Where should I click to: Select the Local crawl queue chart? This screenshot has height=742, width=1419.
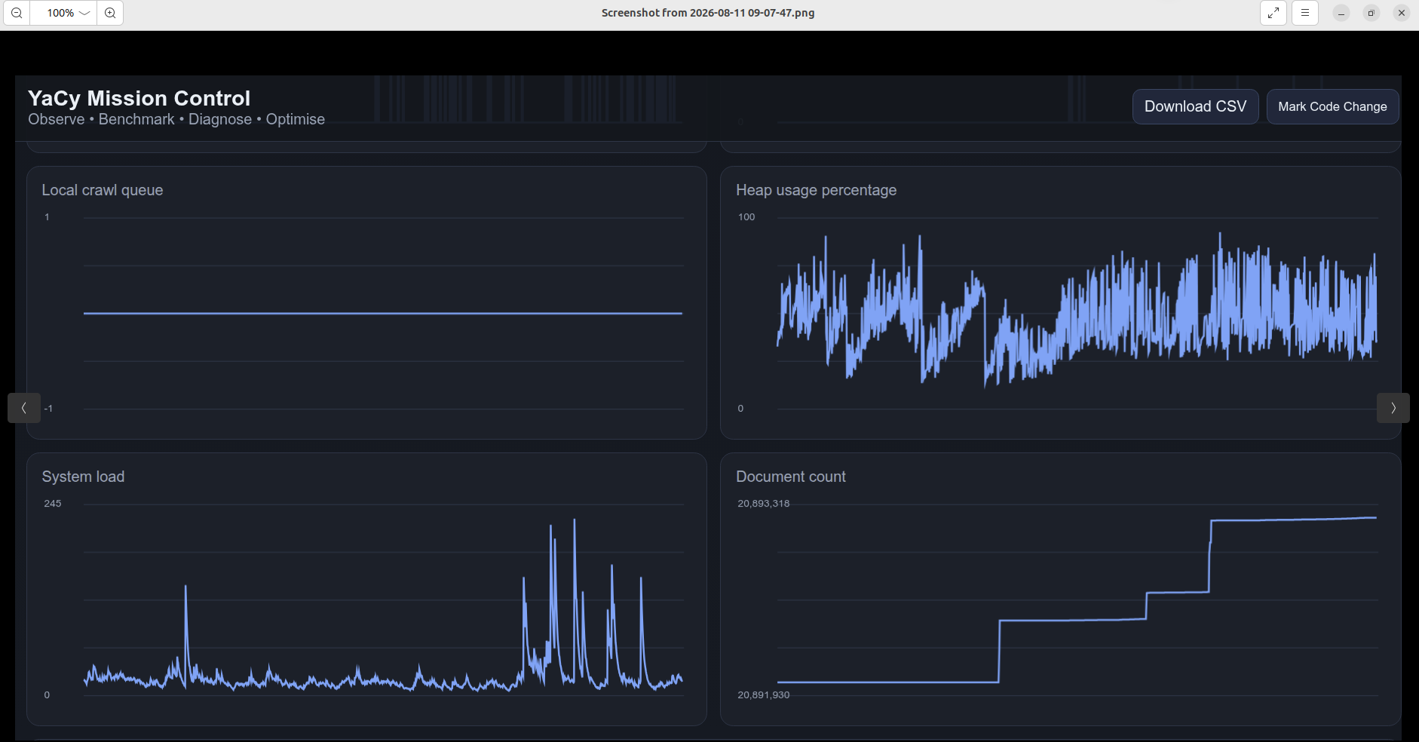[x=366, y=302]
